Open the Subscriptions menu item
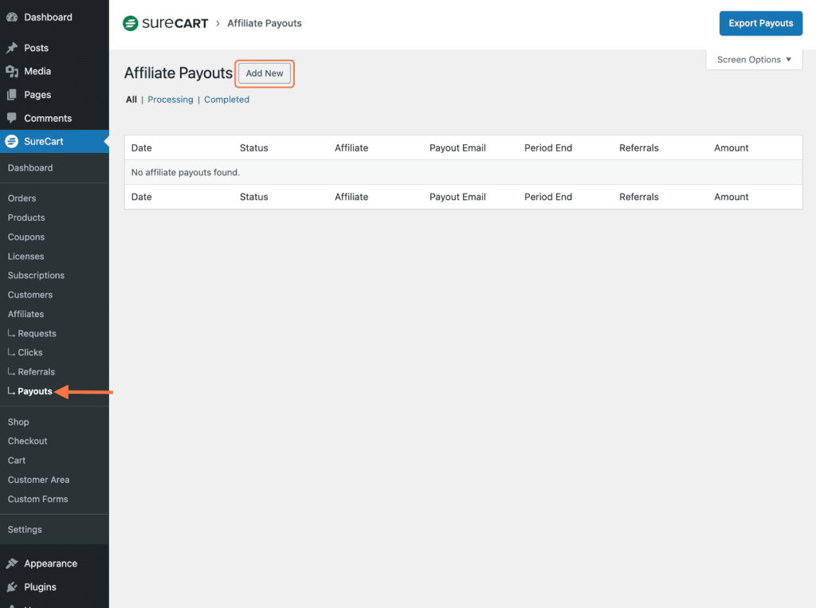Screen dimensions: 816x608 pos(36,276)
